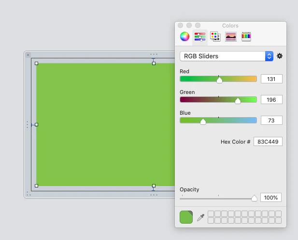Click the top-left resize handle of green view
This screenshot has width=298, height=240.
pos(37,63)
